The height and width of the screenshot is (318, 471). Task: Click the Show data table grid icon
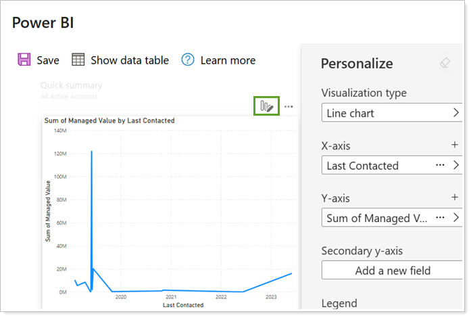[x=78, y=60]
